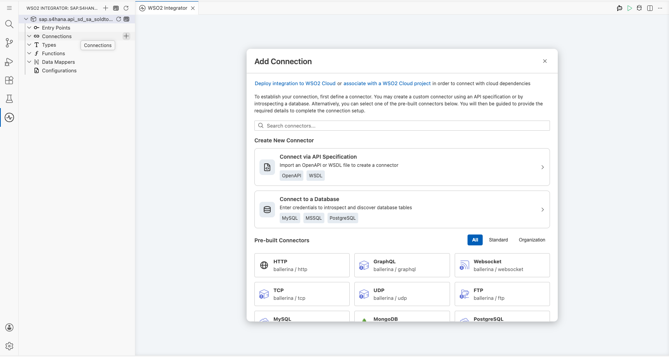Open More Actions ellipsis in editor toolbar
The height and width of the screenshot is (357, 669).
point(660,8)
